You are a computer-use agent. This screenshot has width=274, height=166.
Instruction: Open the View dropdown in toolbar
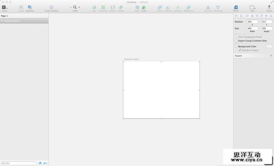(x=252, y=8)
